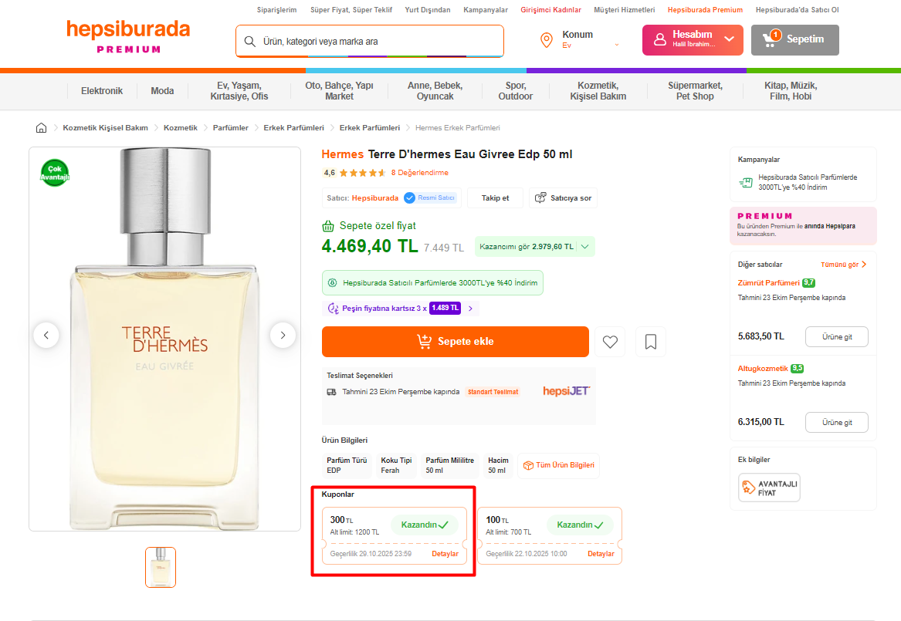
Task: Open Kozmetik, Kişisel Bakım category menu
Action: click(x=598, y=91)
